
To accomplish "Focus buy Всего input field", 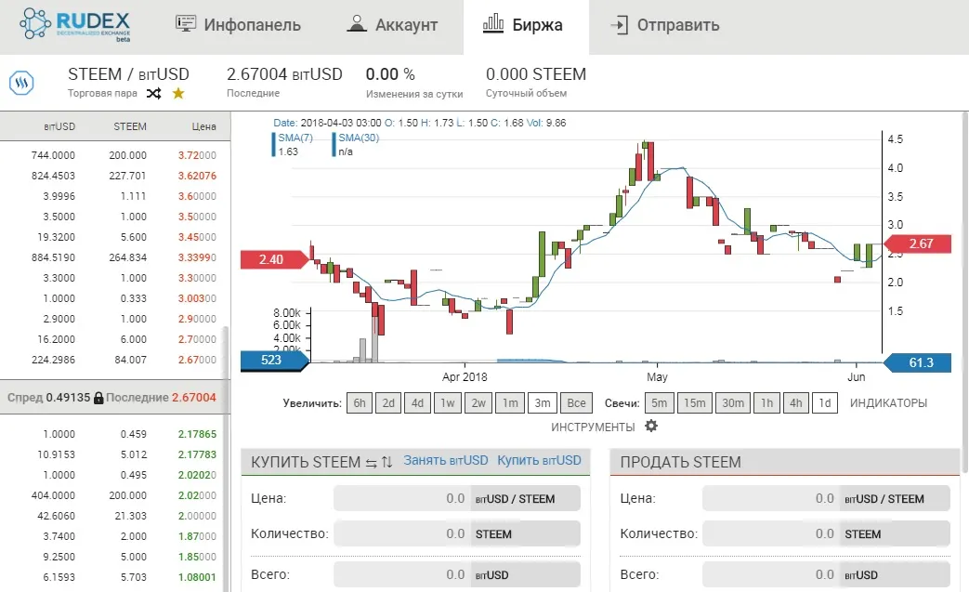I will point(401,574).
